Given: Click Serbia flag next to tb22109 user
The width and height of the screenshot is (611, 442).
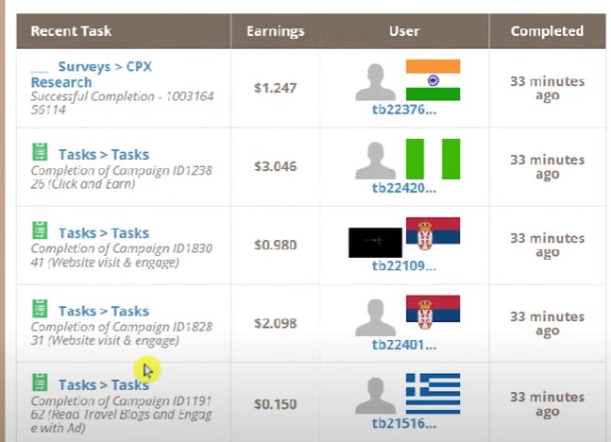Looking at the screenshot, I should point(433,234).
